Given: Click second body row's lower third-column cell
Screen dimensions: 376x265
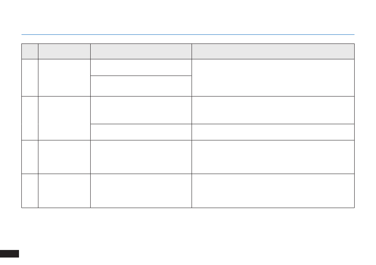Looking at the screenshot, I should click(141, 132).
